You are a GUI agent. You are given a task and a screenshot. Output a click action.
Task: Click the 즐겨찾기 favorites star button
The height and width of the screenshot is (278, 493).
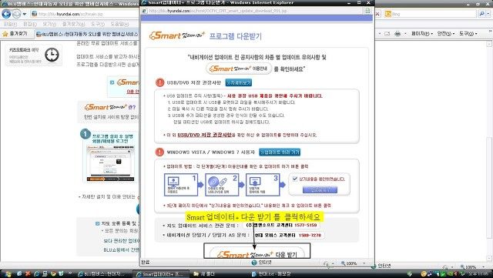click(15, 33)
